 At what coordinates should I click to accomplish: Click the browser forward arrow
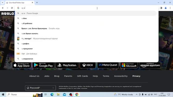(x=7, y=8)
